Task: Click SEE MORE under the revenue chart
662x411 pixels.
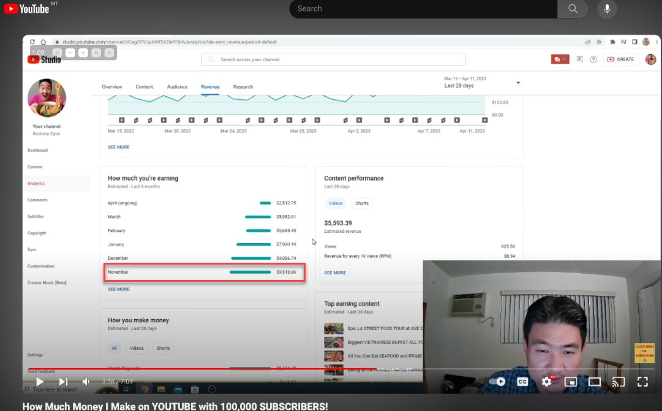Action: 119,147
